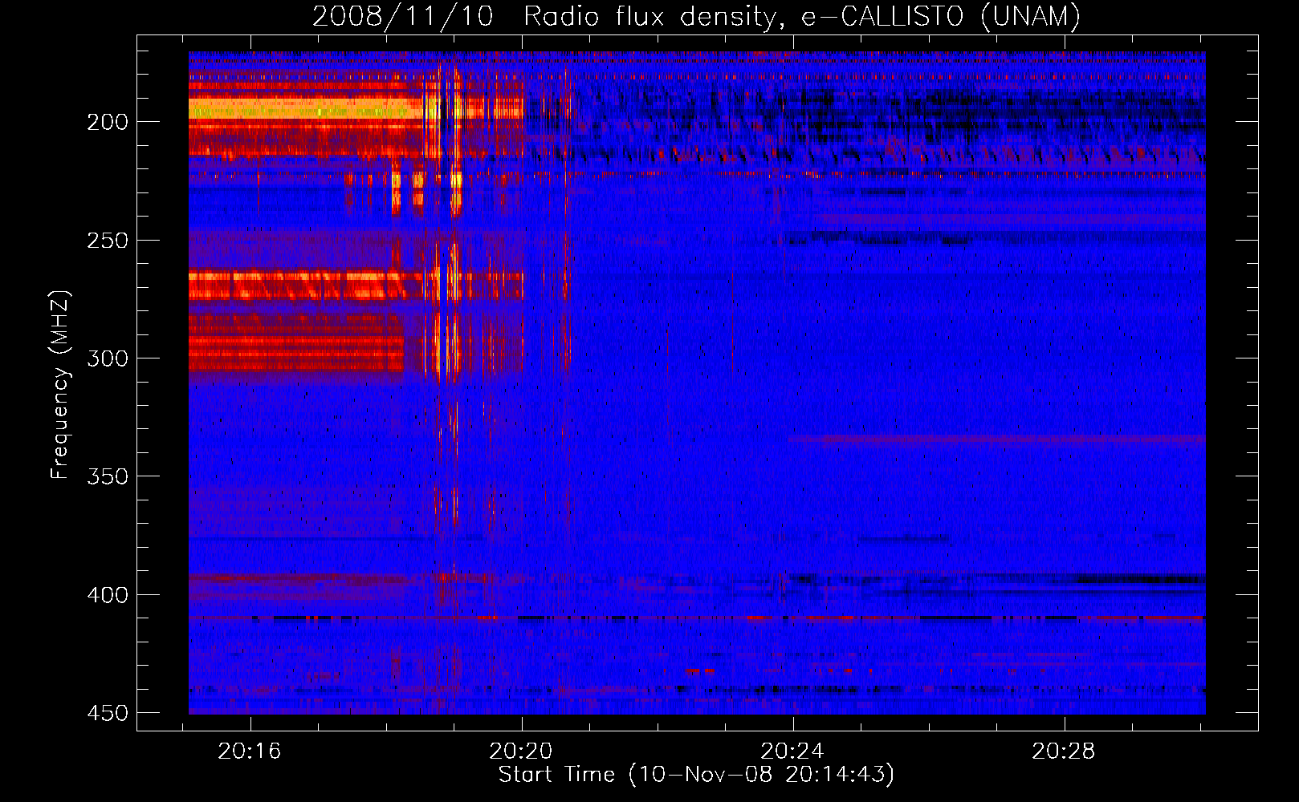The width and height of the screenshot is (1299, 802).
Task: Click the red horizontal band near 265 MHz
Action: coord(356,285)
